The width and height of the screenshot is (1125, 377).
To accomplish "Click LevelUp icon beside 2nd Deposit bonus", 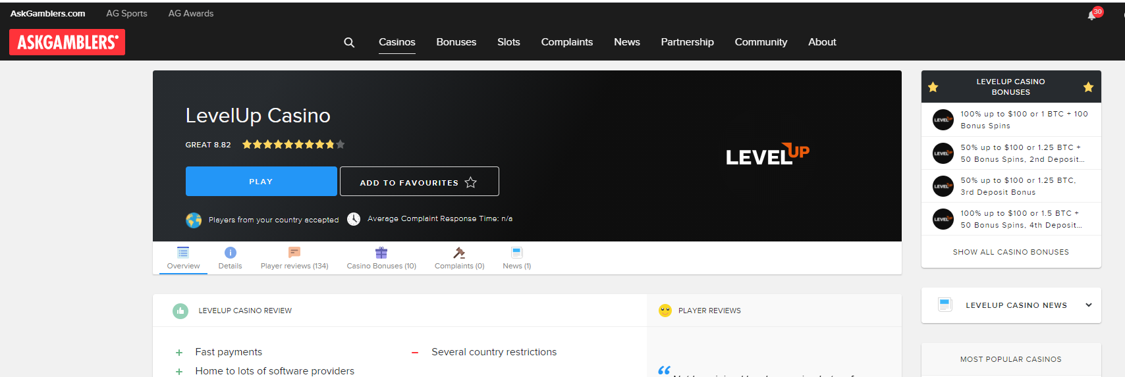I will [943, 153].
